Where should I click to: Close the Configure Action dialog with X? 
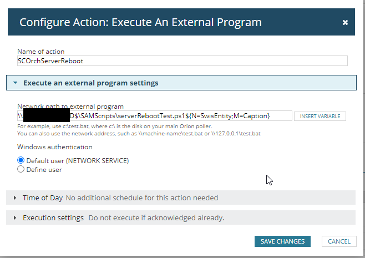(345, 23)
